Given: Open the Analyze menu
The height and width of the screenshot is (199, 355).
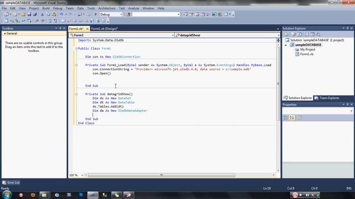Looking at the screenshot, I should point(134,8).
